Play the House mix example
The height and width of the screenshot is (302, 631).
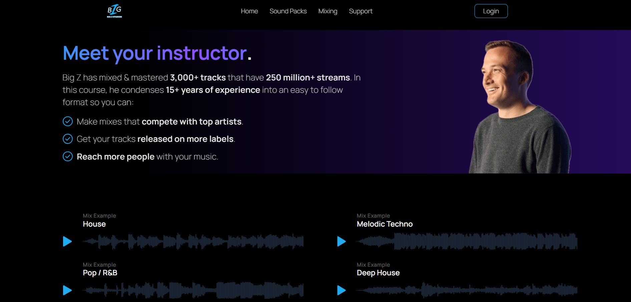[67, 242]
